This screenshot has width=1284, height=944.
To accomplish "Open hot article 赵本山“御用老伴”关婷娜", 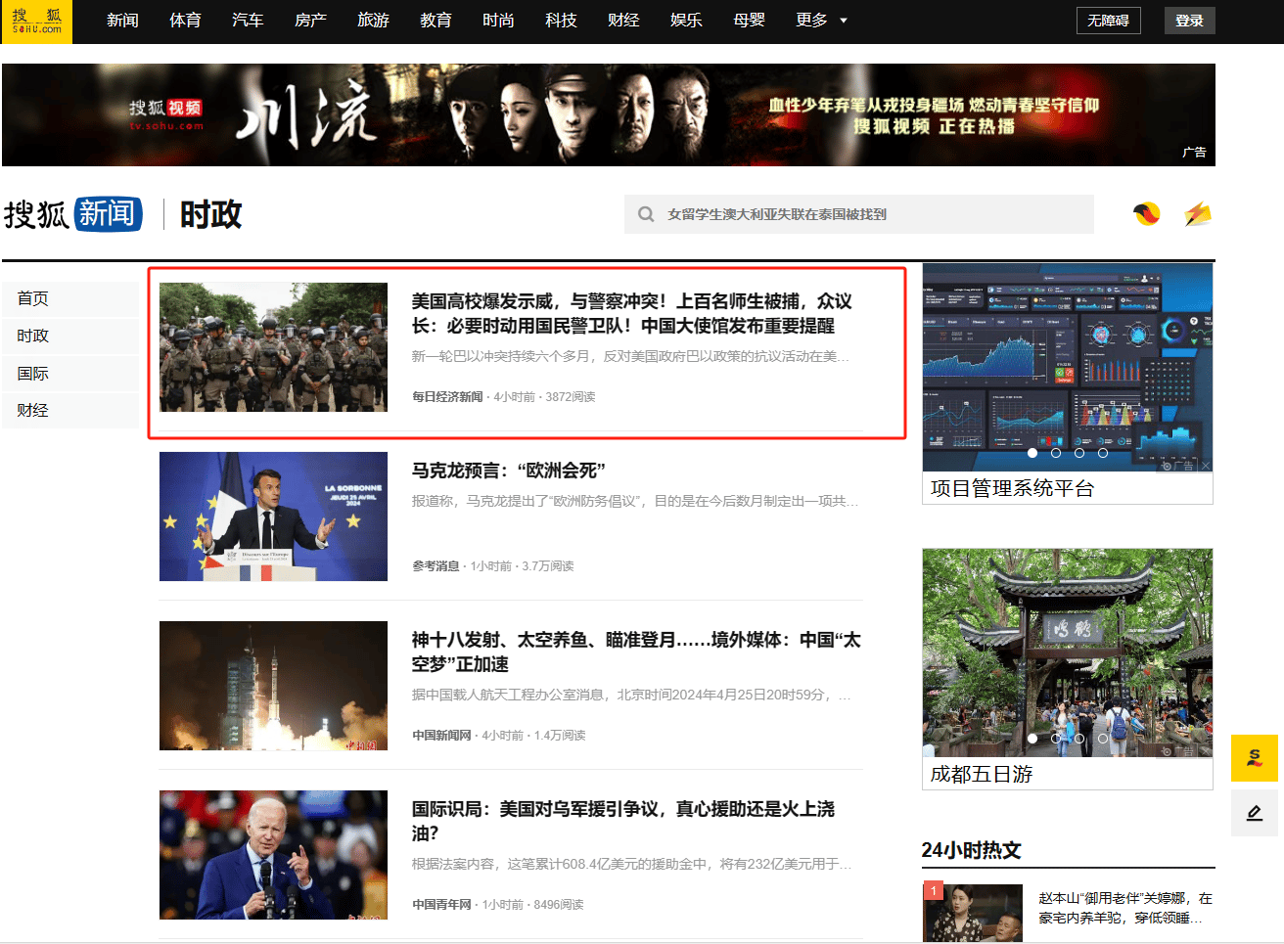I will pos(1125,908).
